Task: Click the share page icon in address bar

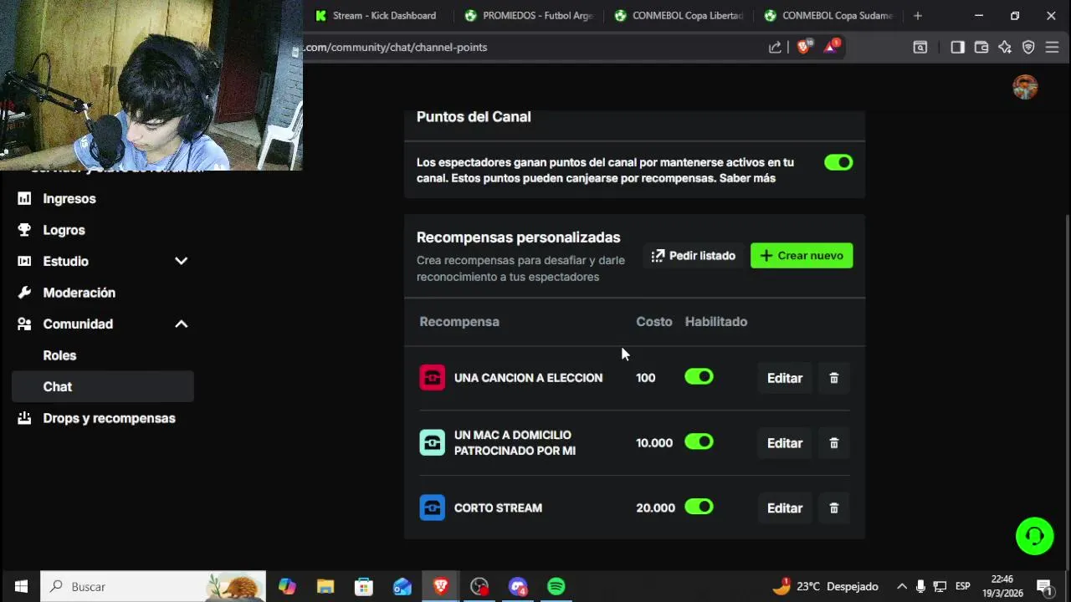Action: click(775, 47)
